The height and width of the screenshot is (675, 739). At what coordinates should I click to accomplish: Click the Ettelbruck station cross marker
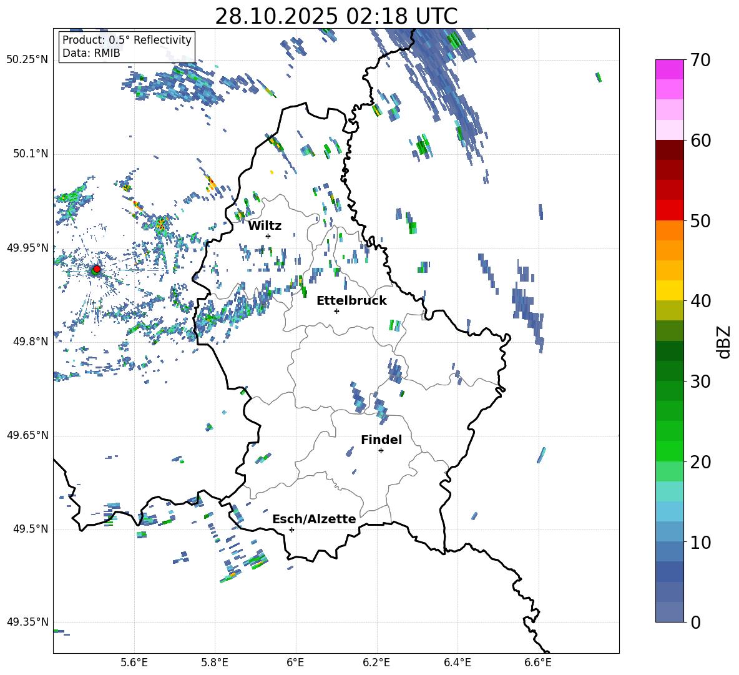coord(336,311)
